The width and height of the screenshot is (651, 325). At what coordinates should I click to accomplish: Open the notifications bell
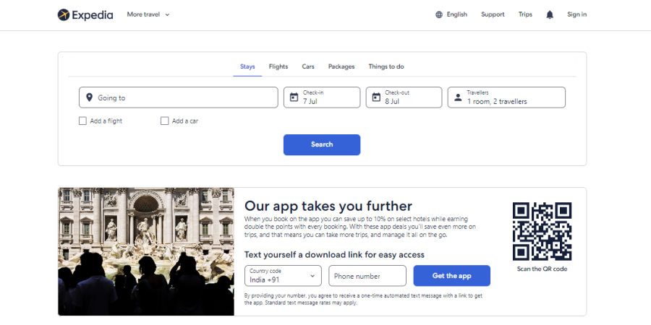550,14
